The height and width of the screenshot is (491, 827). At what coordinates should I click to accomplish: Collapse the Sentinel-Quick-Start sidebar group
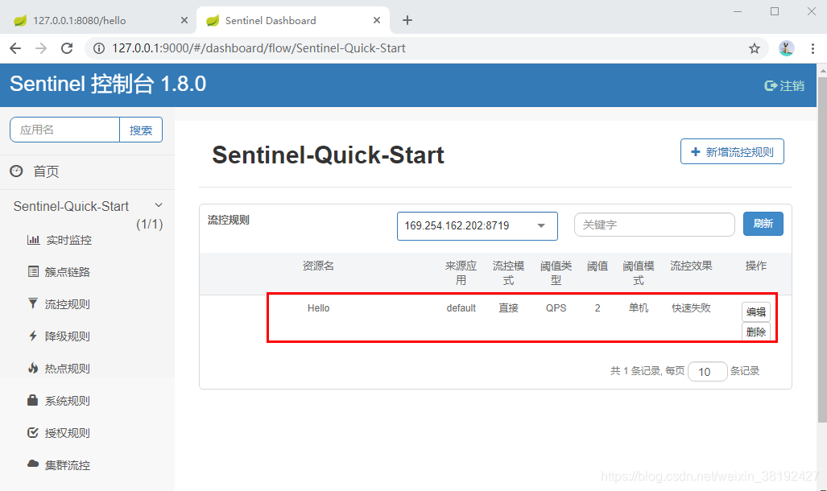[x=158, y=205]
